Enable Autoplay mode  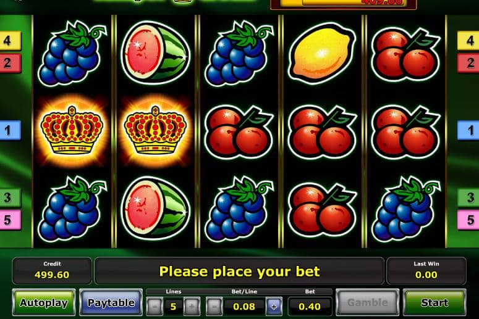tap(44, 302)
